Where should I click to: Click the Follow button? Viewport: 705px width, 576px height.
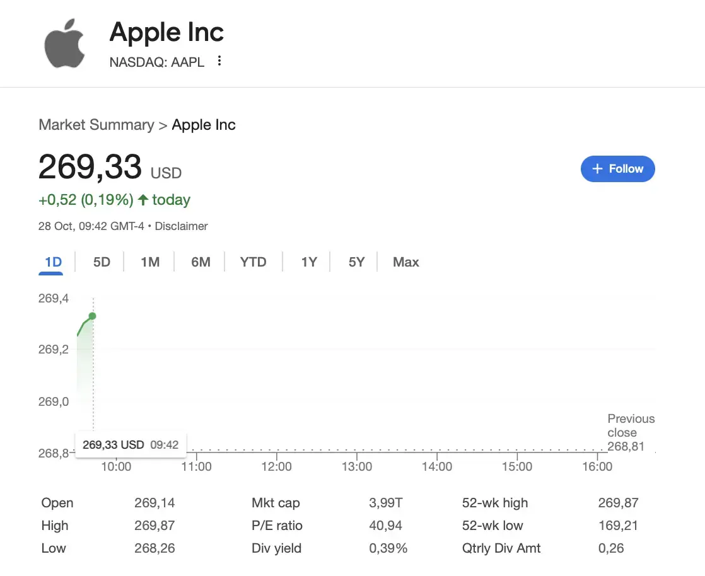coord(617,169)
